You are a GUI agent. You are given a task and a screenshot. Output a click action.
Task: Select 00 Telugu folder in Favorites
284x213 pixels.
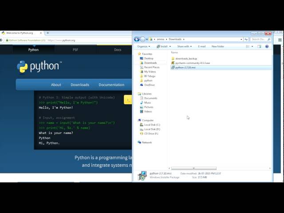click(148, 76)
